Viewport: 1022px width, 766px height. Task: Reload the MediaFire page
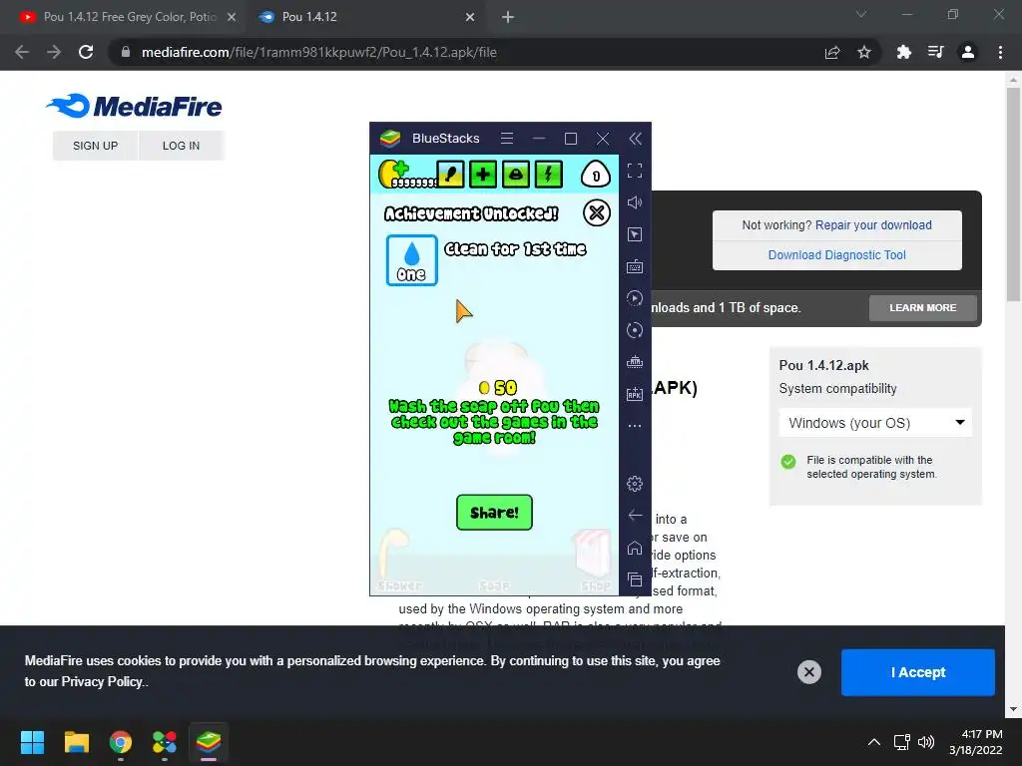(x=86, y=52)
